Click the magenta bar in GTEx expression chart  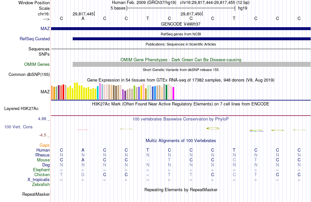[x=174, y=93]
